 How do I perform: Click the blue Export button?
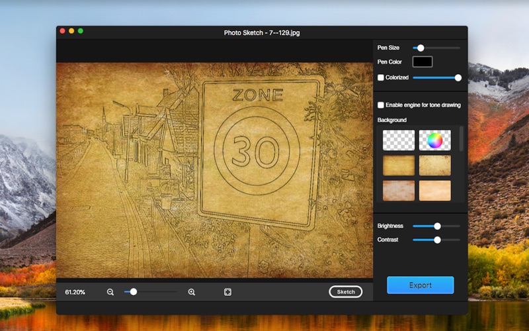[x=420, y=285]
